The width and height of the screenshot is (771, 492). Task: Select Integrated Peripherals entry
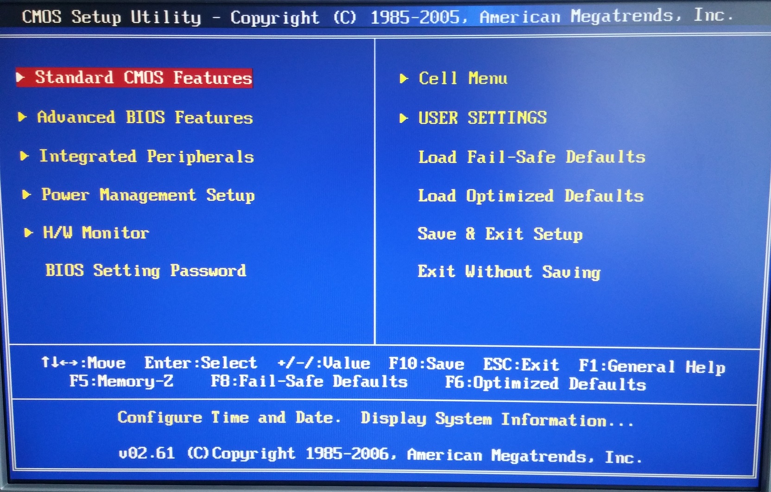[146, 157]
